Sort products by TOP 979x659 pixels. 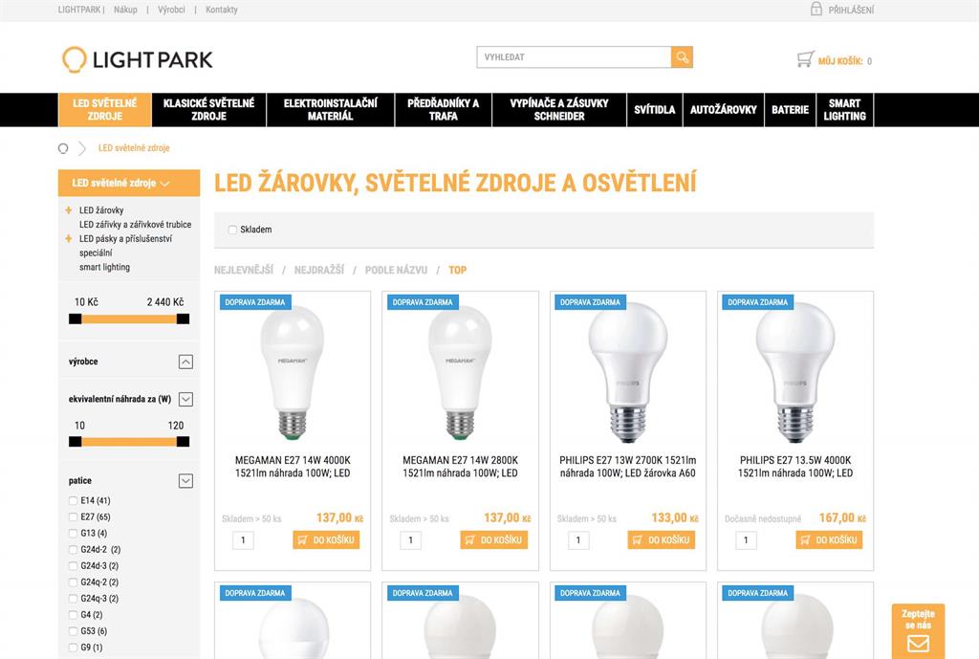click(457, 270)
